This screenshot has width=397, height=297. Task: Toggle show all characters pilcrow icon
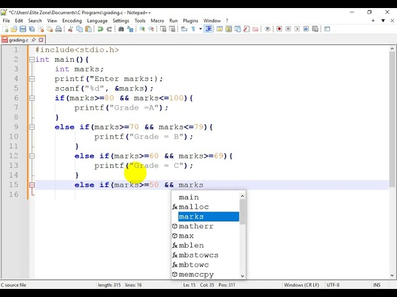[193, 29]
